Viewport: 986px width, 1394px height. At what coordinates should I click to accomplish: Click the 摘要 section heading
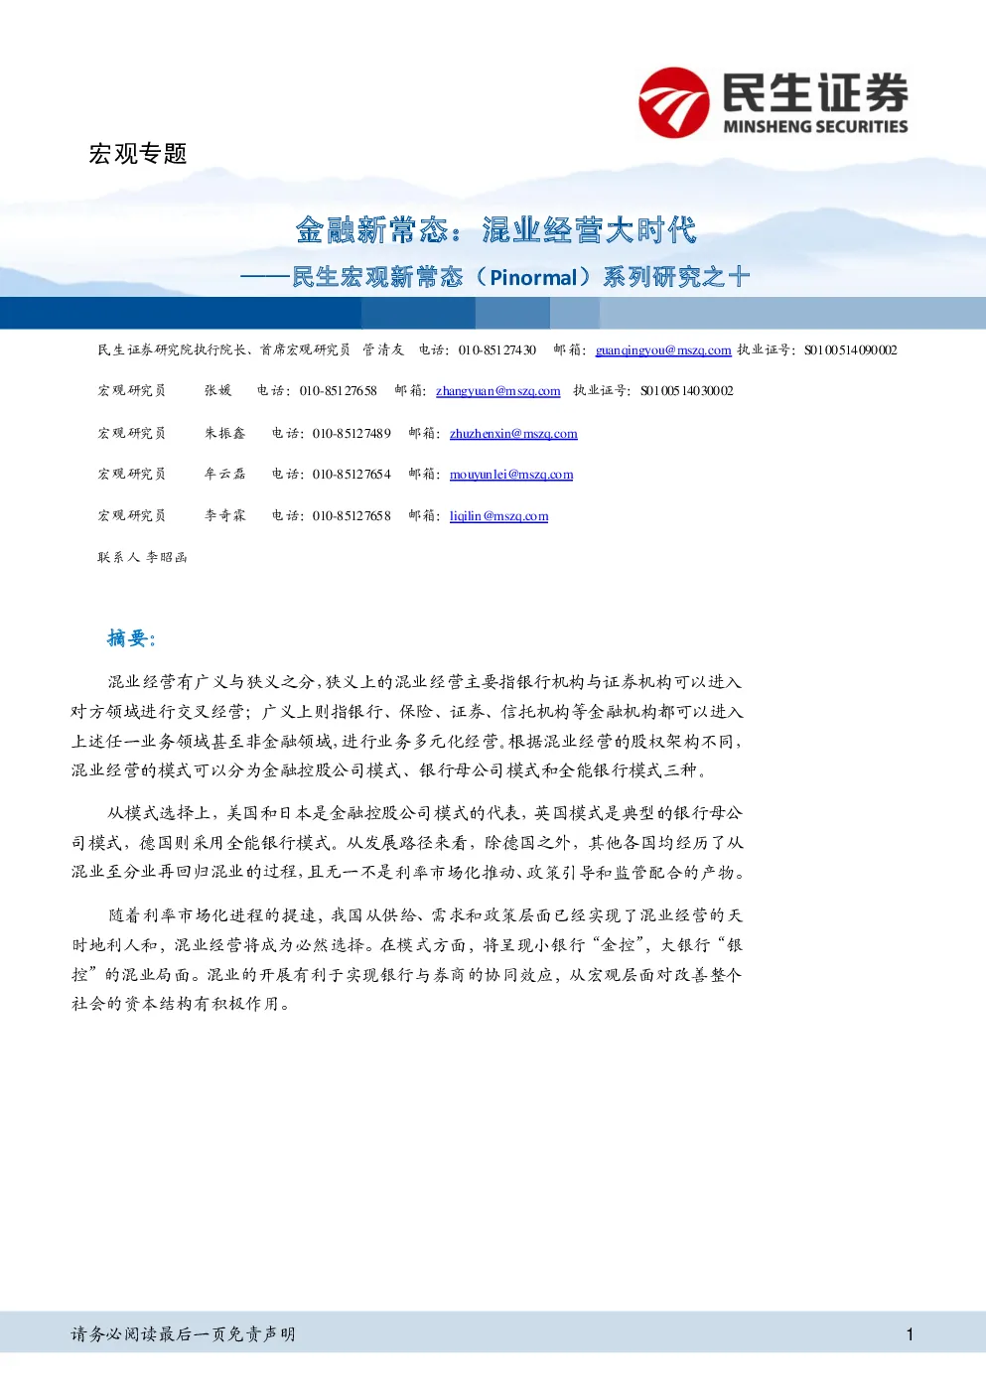(132, 637)
